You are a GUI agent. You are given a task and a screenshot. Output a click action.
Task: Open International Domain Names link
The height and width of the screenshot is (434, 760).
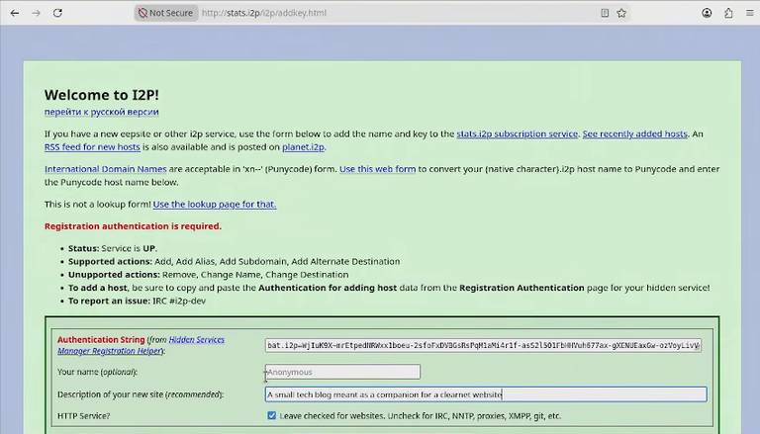point(106,169)
